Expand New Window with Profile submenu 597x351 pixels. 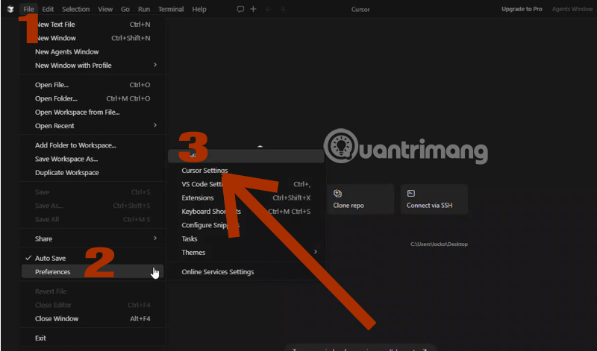click(x=72, y=65)
